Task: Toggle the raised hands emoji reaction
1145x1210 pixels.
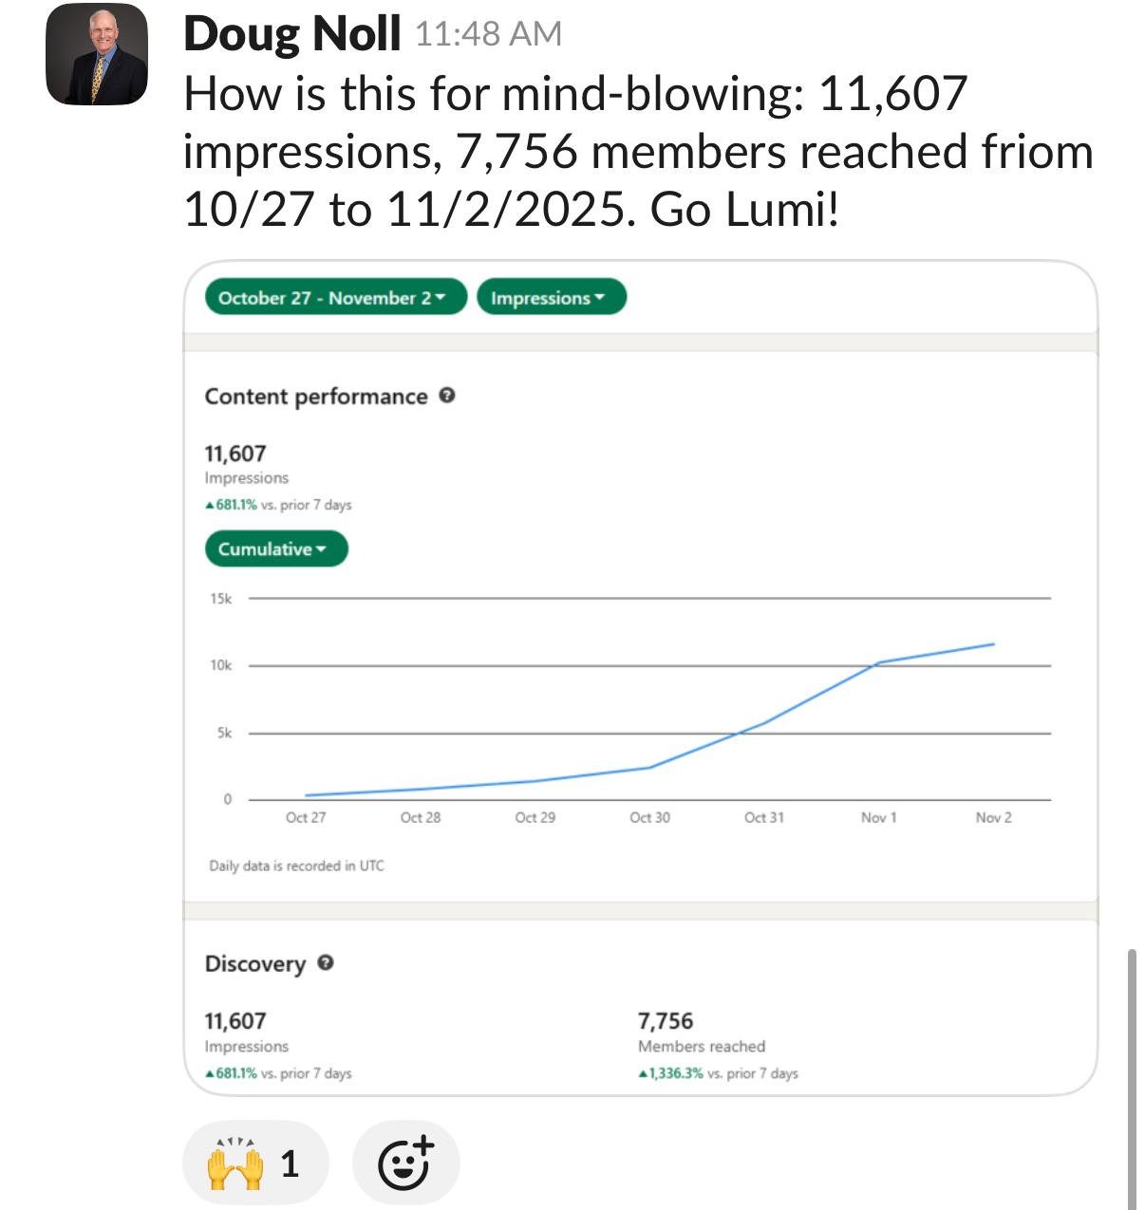Action: point(253,1163)
